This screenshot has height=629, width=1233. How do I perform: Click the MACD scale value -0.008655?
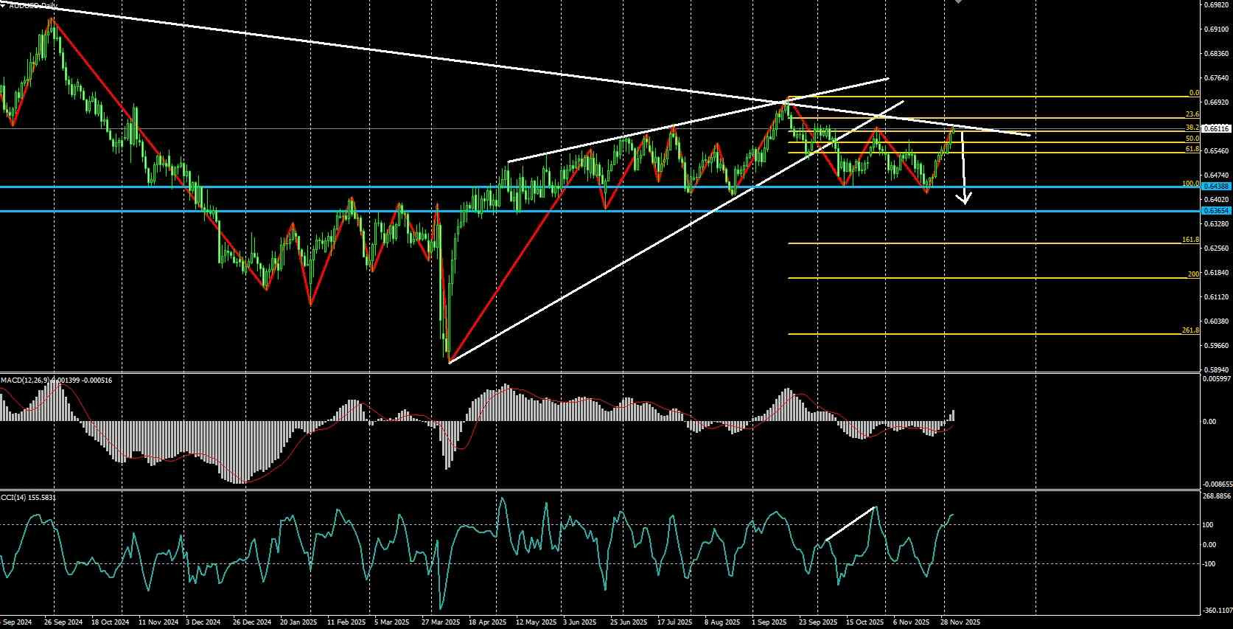coord(1217,484)
